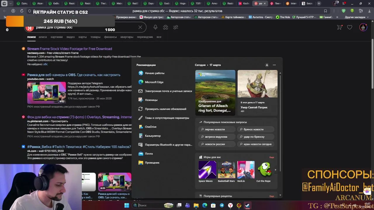374x210 pixels.
Task: Select иран новости сегодня query
Action: coord(256,144)
